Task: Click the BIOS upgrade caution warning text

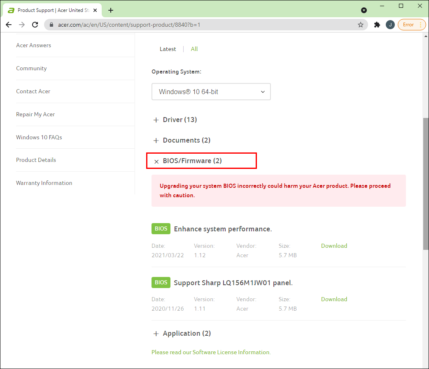Action: 275,190
